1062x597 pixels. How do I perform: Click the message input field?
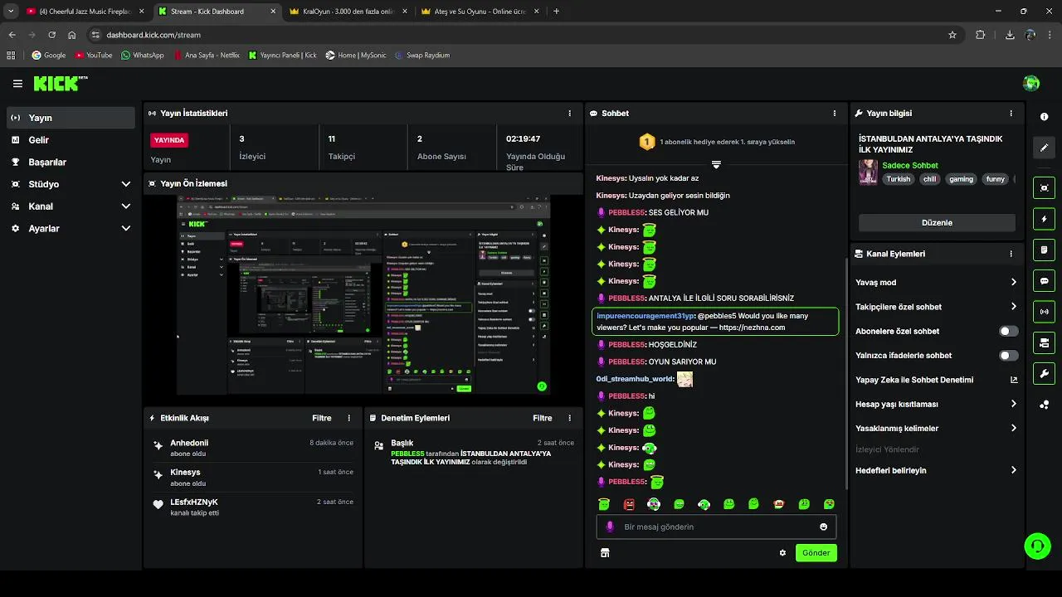(716, 527)
